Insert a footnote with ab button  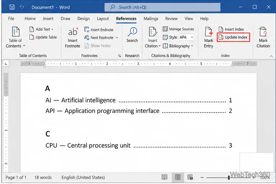[x=73, y=37]
